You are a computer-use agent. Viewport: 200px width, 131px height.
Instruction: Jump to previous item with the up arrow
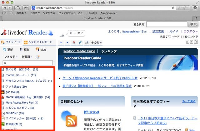coord(61,43)
